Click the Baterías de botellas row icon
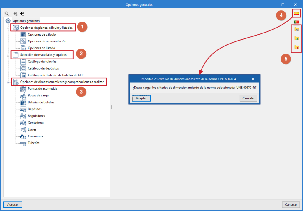303x211 pixels. tap(23, 102)
